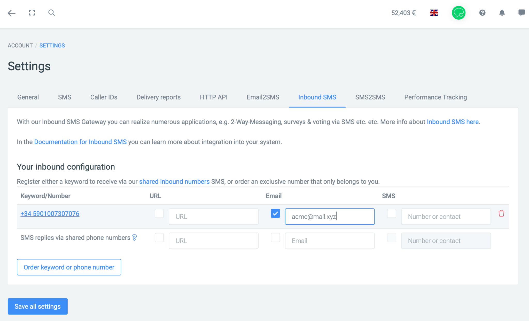Open Documentation for Inbound SMS link

click(x=80, y=142)
